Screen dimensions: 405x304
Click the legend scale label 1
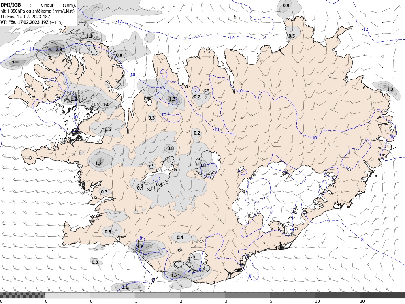point(136,301)
